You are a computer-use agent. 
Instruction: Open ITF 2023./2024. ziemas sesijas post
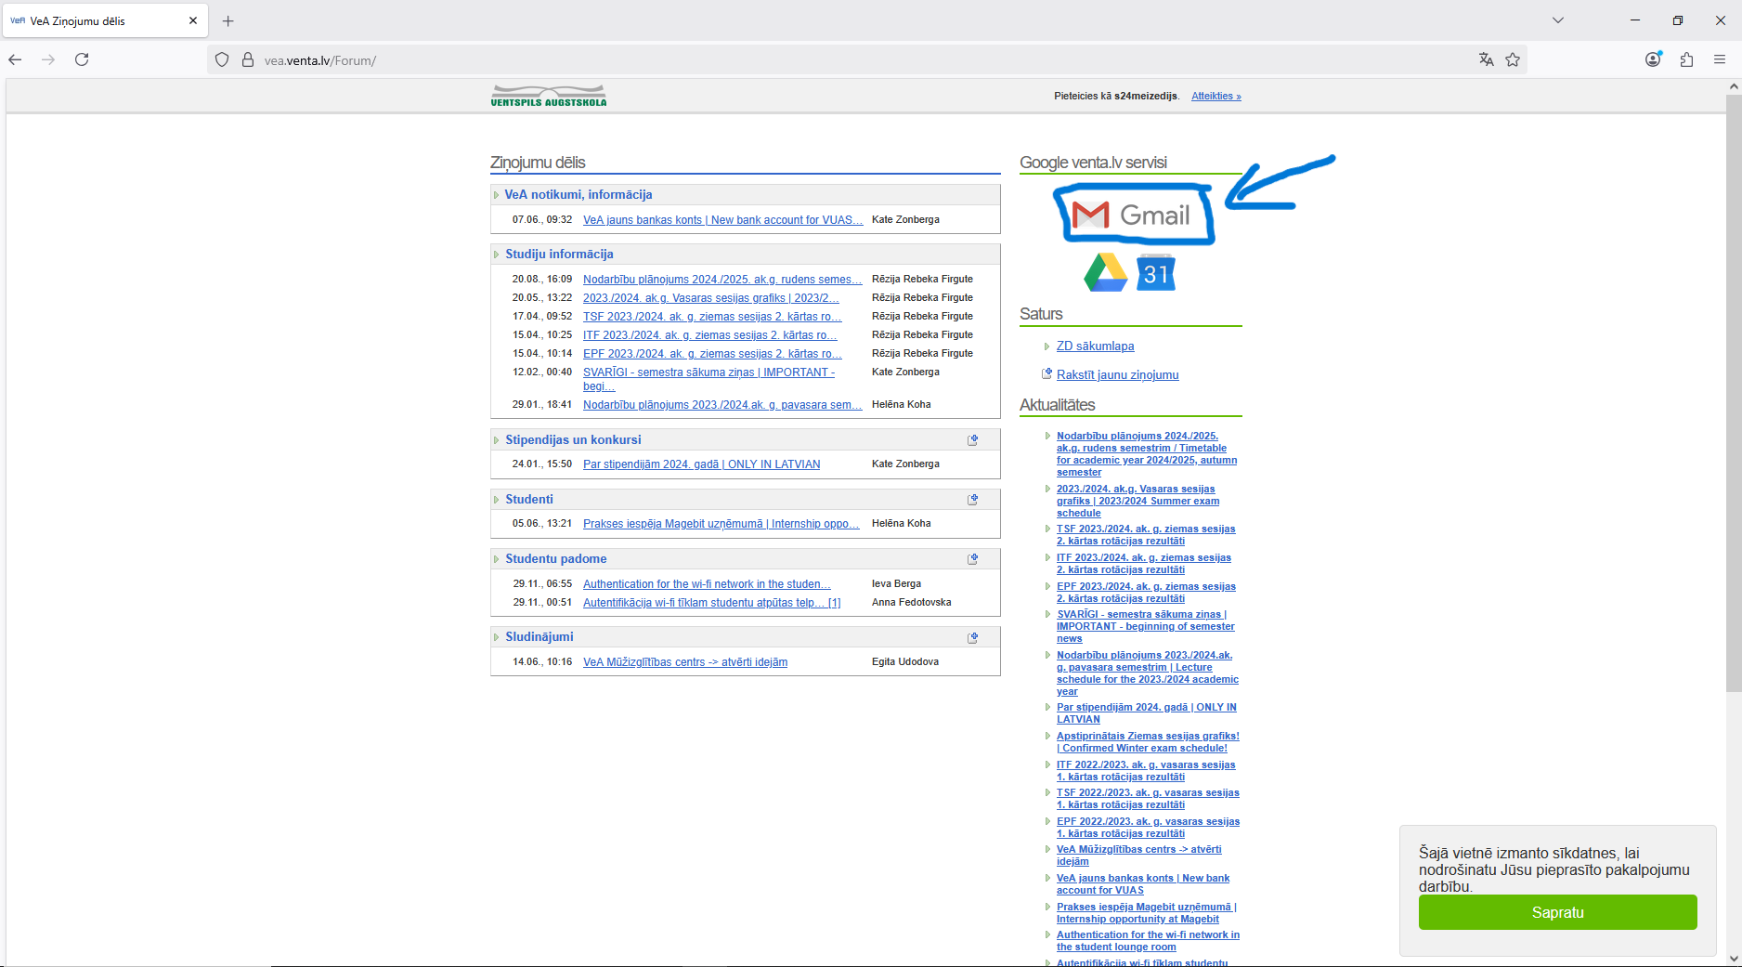[709, 335]
